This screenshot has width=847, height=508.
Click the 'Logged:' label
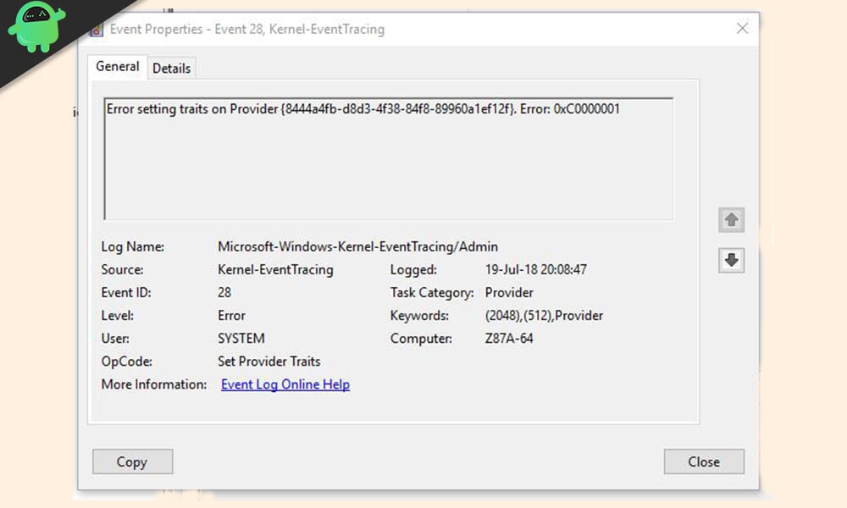pyautogui.click(x=413, y=269)
